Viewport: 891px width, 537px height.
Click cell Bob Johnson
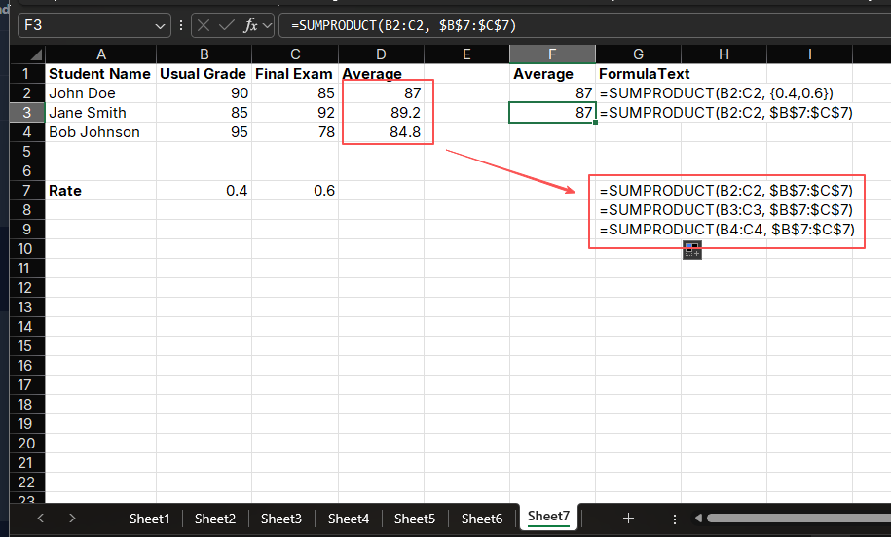(x=100, y=131)
